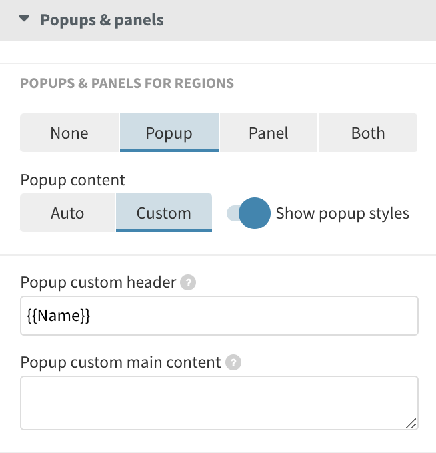Switch popup content to Auto

[x=67, y=213]
